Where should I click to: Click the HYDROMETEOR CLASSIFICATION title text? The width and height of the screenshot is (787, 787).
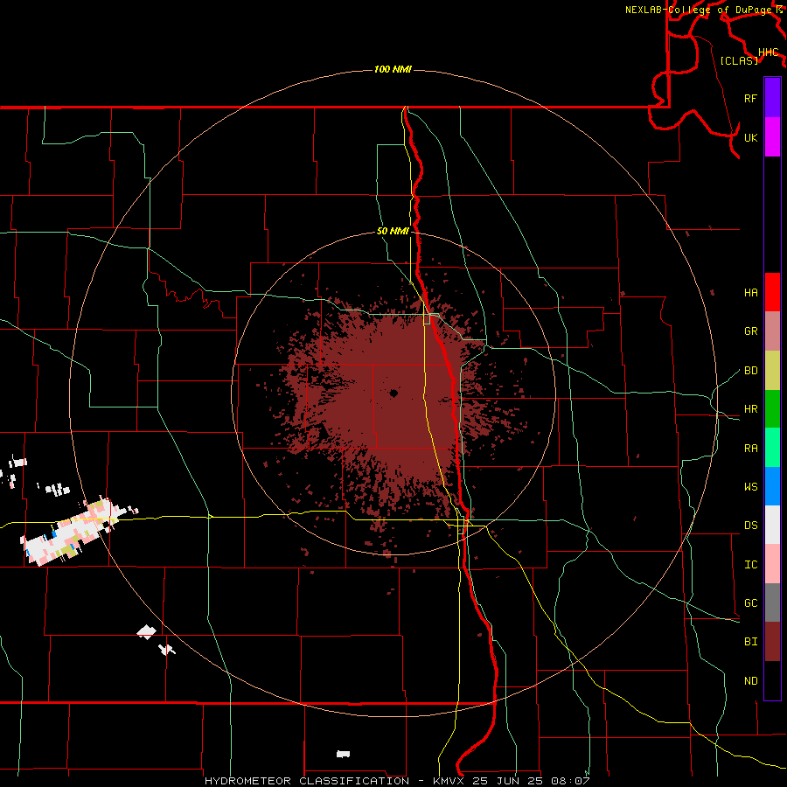point(307,781)
